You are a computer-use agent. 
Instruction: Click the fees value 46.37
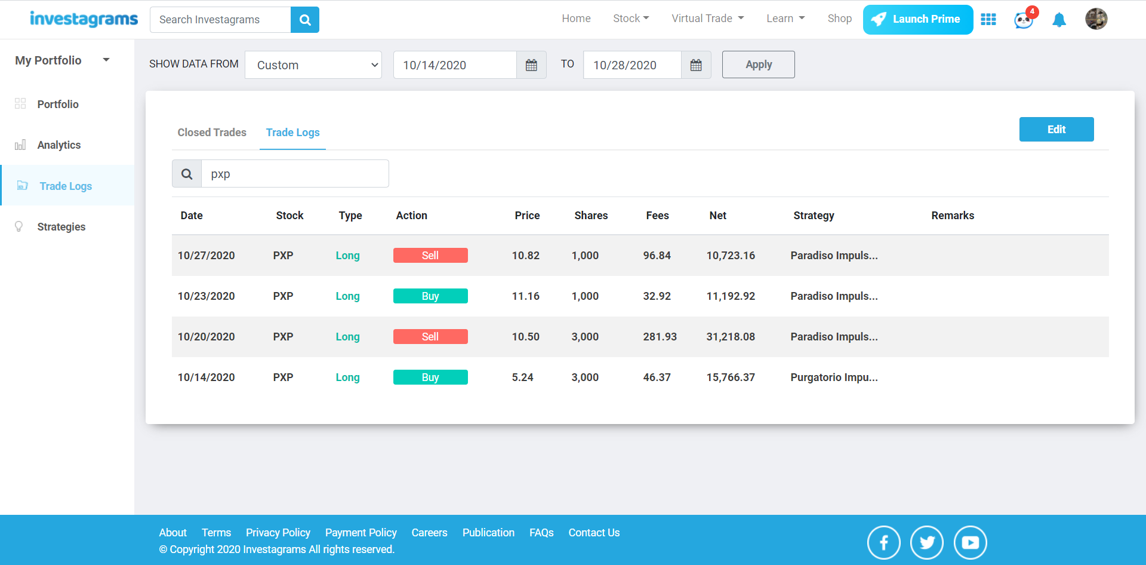(x=657, y=377)
